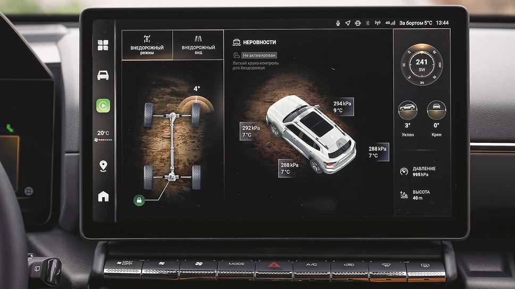This screenshot has height=289, width=515.
Task: Tap the vehicle settings car icon
Action: (x=103, y=75)
